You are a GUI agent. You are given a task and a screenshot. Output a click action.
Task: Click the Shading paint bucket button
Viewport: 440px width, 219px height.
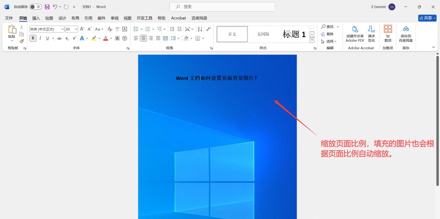coord(186,38)
